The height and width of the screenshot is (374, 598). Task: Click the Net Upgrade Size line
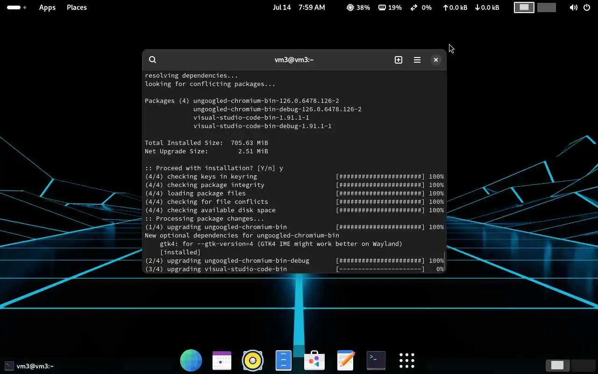(x=206, y=151)
